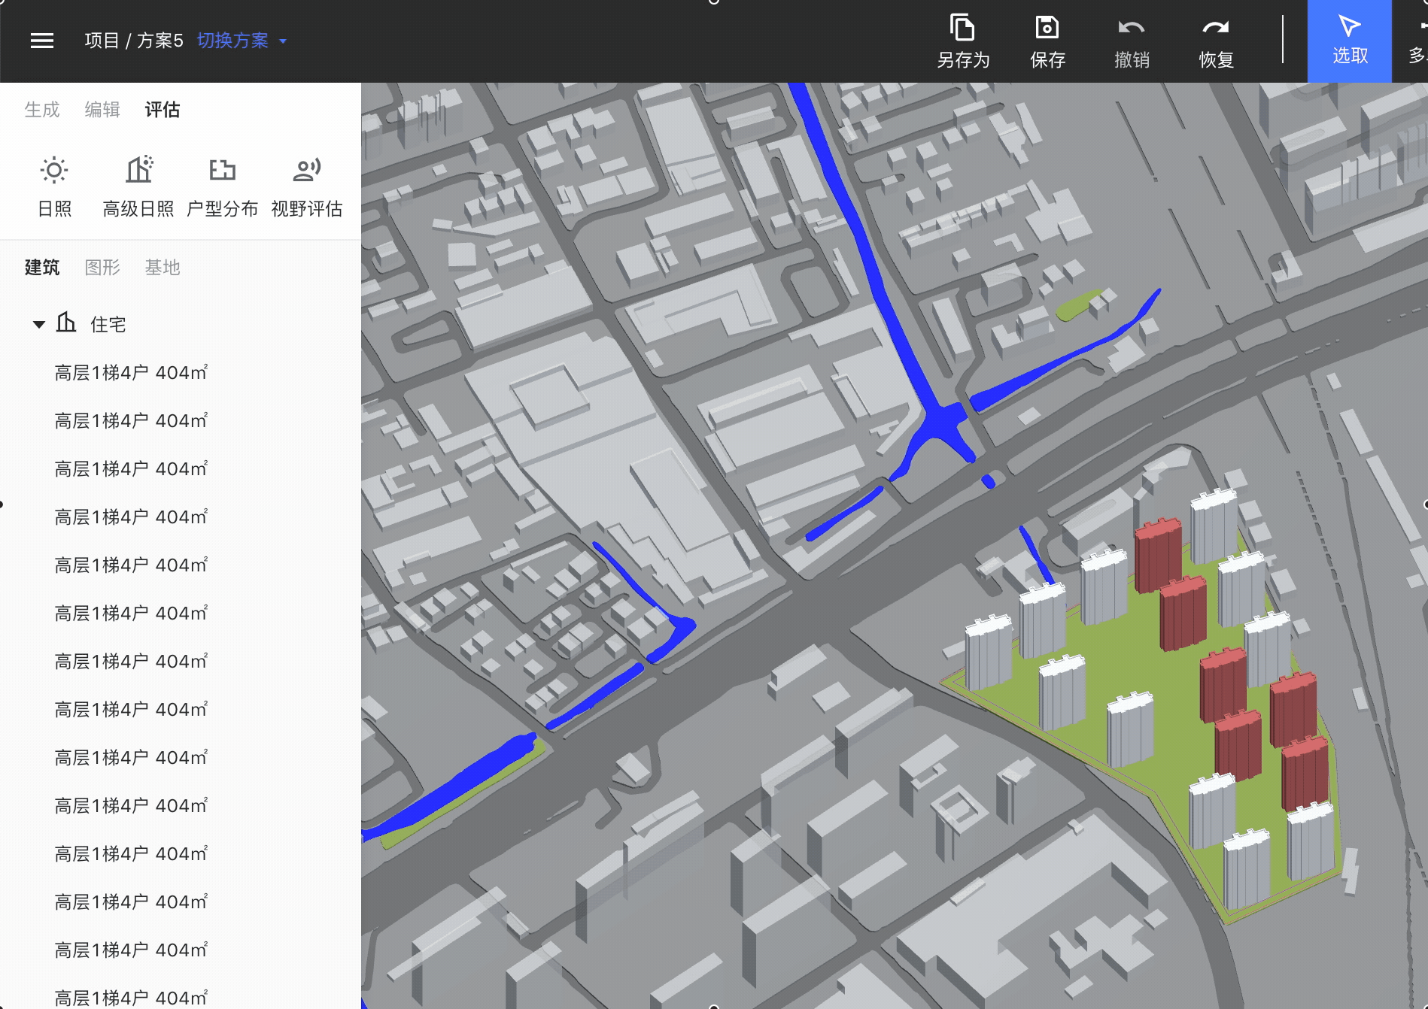1428x1009 pixels.
Task: Select the 建筑 sub-tab
Action: pyautogui.click(x=42, y=268)
